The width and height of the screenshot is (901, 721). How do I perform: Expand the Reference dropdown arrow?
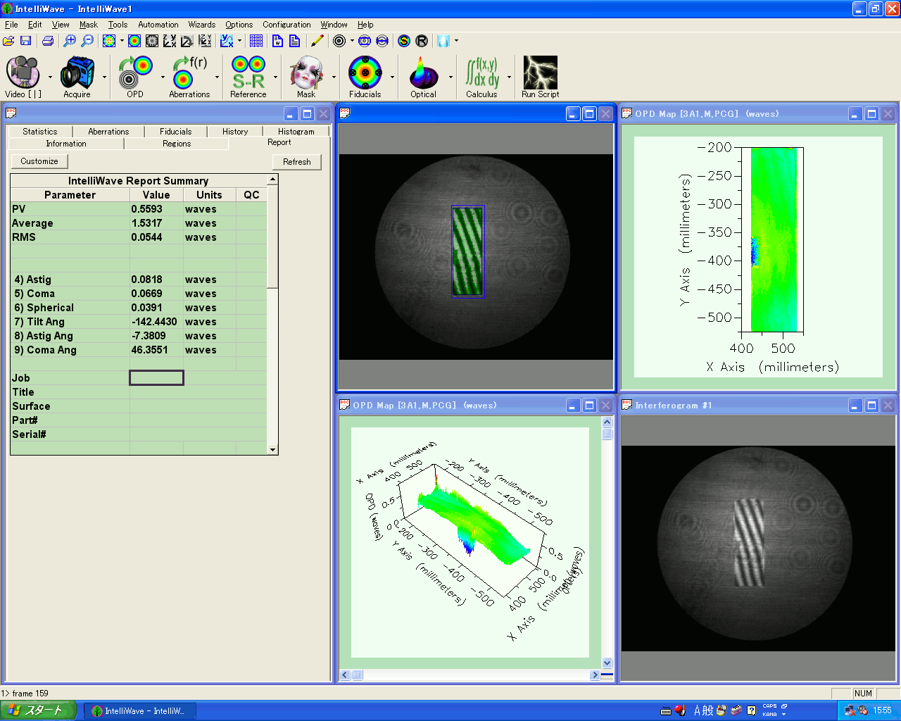pyautogui.click(x=275, y=77)
